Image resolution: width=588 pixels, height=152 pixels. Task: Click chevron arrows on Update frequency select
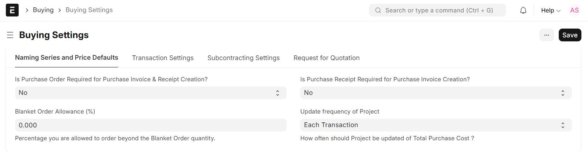563,125
